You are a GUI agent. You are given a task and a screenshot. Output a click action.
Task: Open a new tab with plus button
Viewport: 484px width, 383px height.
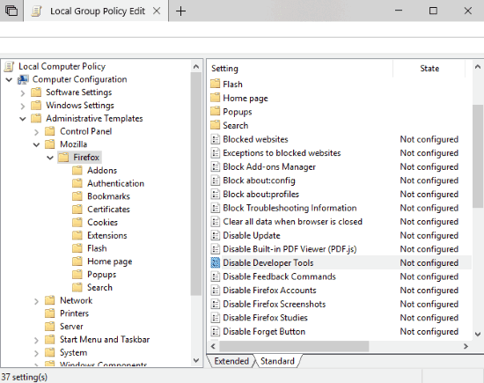(181, 11)
